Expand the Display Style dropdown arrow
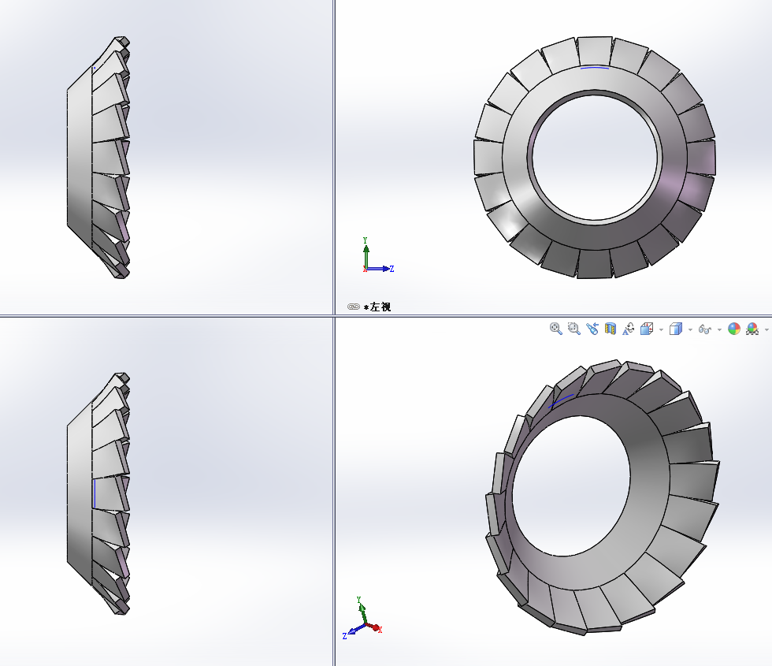This screenshot has width=772, height=666. (x=690, y=329)
